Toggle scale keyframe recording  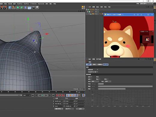pyautogui.click(x=70, y=95)
